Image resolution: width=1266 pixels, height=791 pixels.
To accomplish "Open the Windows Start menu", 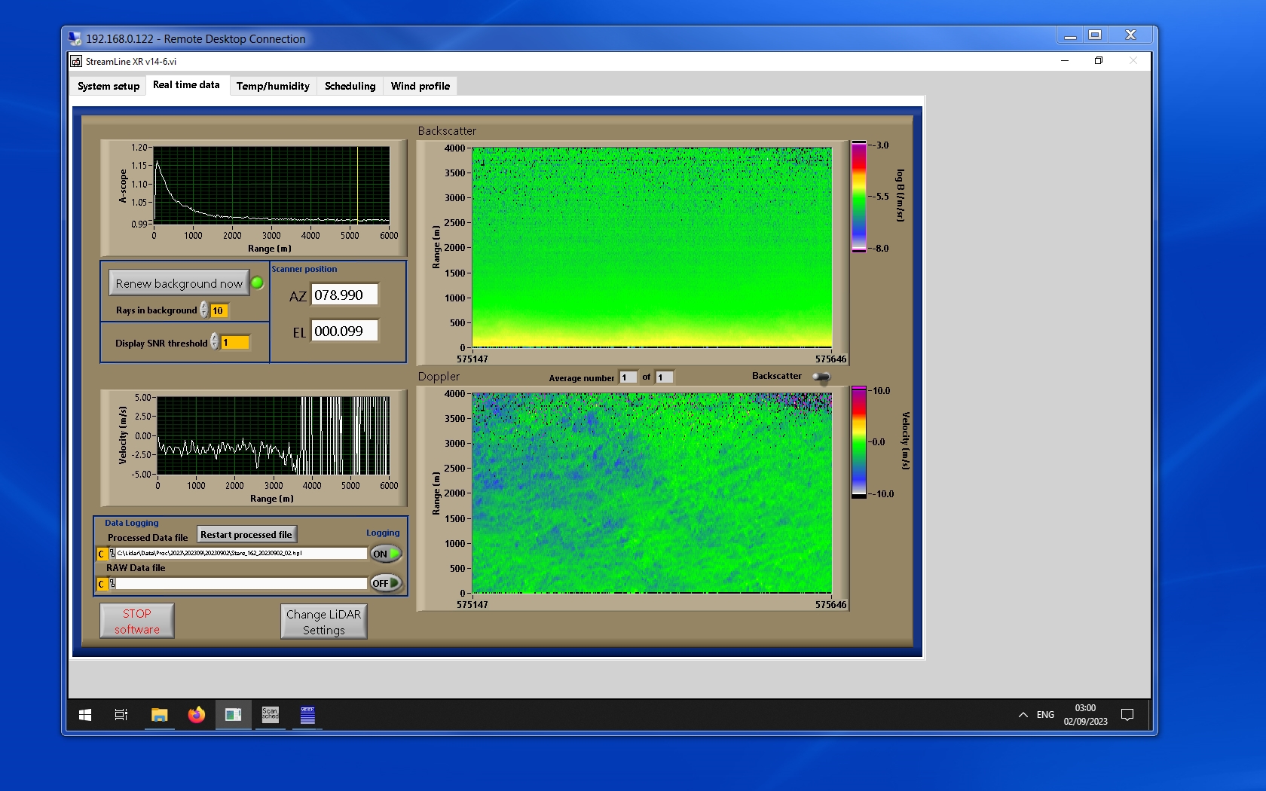I will tap(85, 715).
